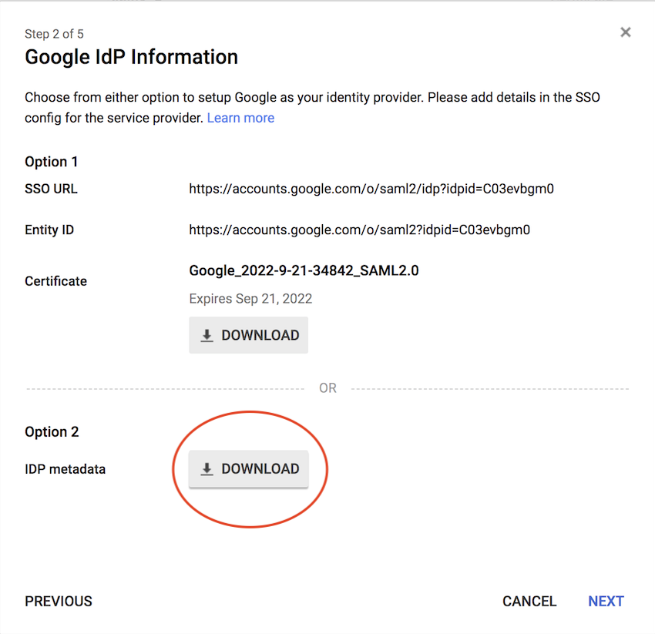
Task: Click the 'IDP metadata' label
Action: tap(65, 469)
